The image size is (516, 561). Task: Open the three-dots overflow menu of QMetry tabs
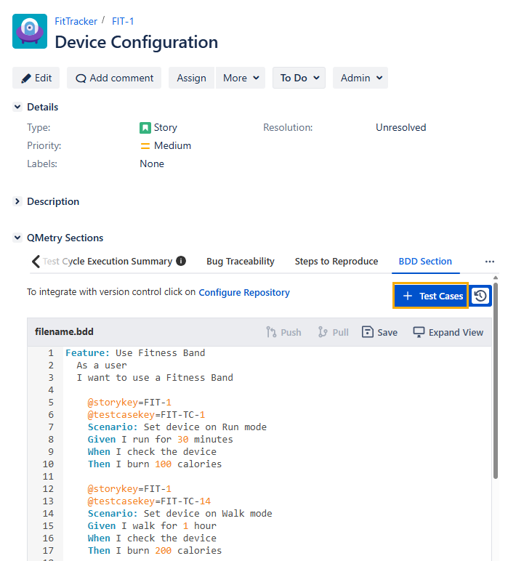point(490,262)
